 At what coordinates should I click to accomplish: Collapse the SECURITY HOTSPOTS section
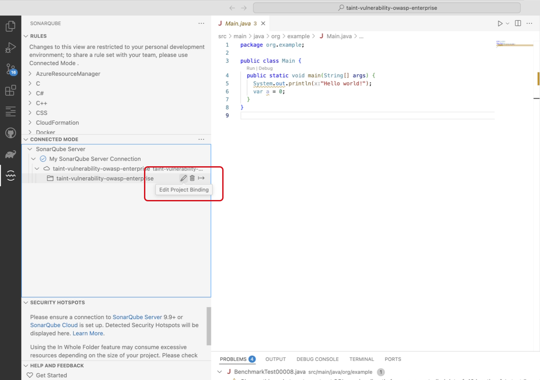[x=26, y=303]
